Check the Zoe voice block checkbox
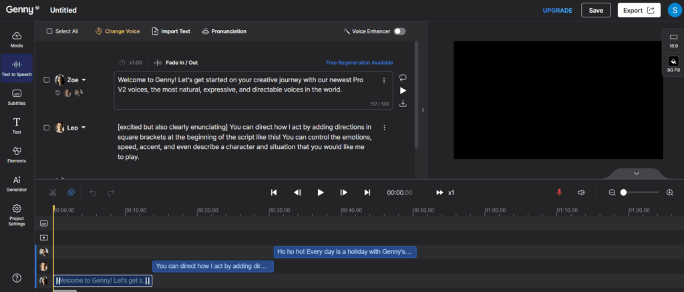Screen dimensions: 684x292 tap(46, 80)
